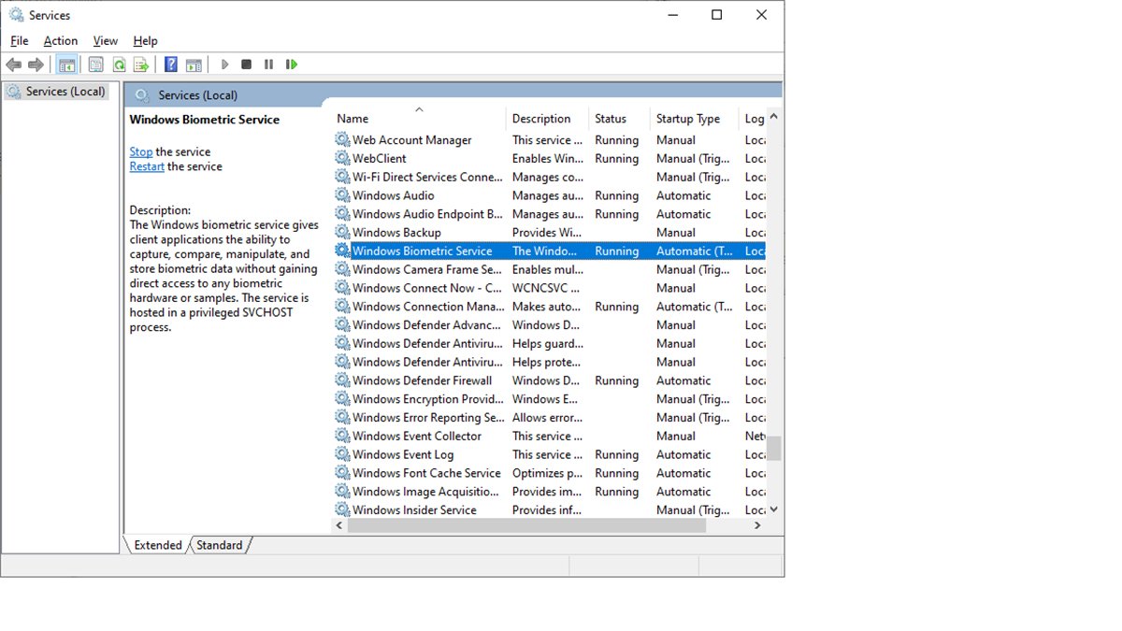This screenshot has width=1122, height=631.
Task: Pause the service with the pause toolbar icon
Action: [x=268, y=64]
